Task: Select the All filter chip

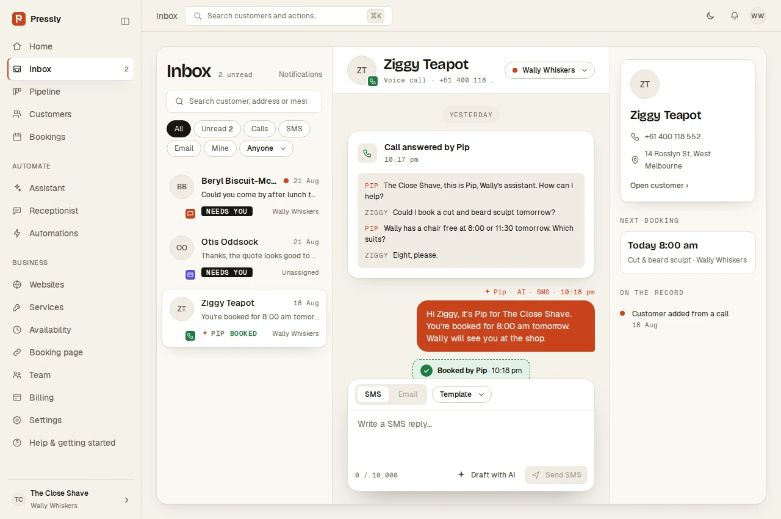Action: click(x=179, y=129)
